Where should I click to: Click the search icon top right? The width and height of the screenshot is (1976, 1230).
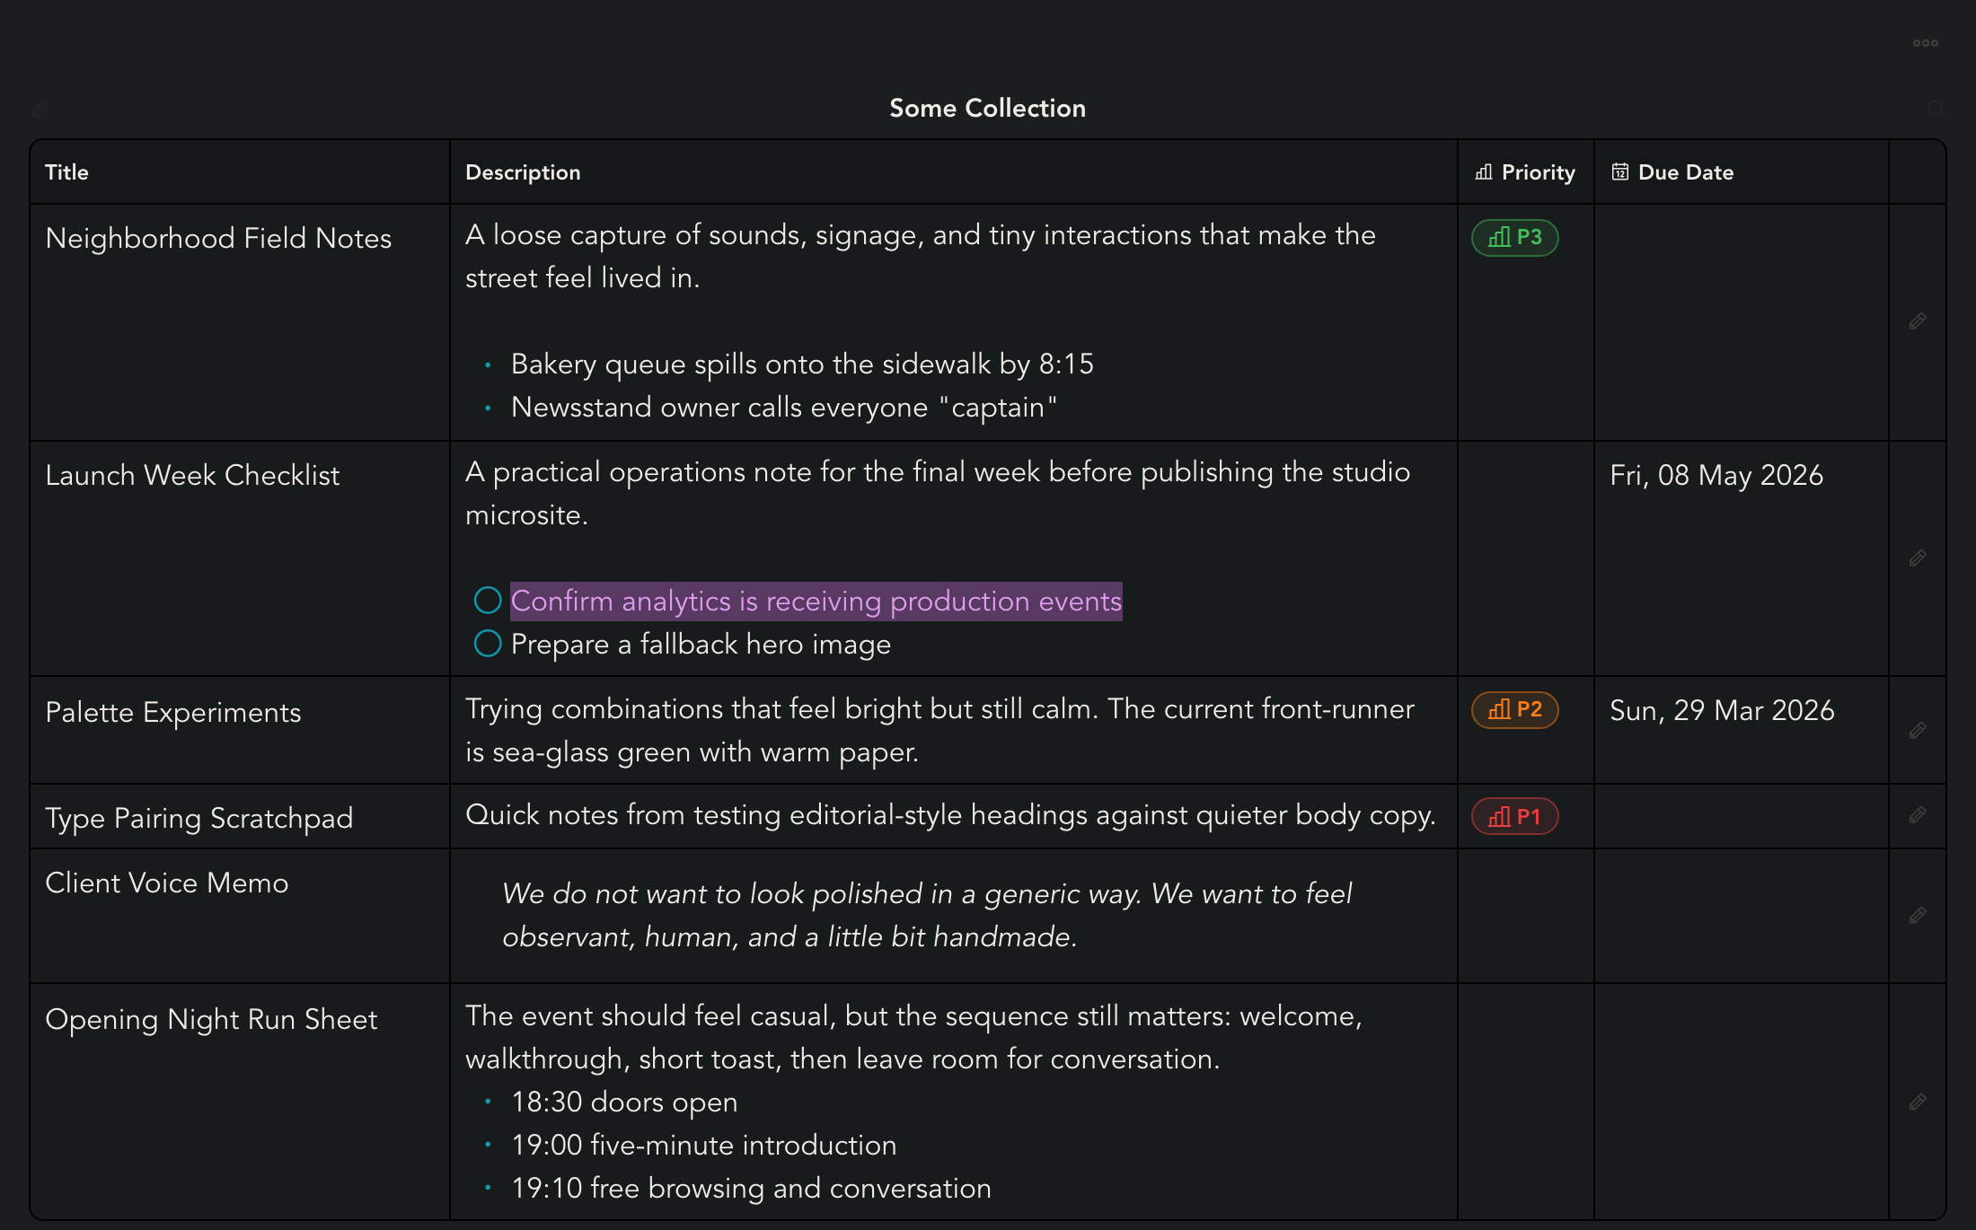[1937, 108]
